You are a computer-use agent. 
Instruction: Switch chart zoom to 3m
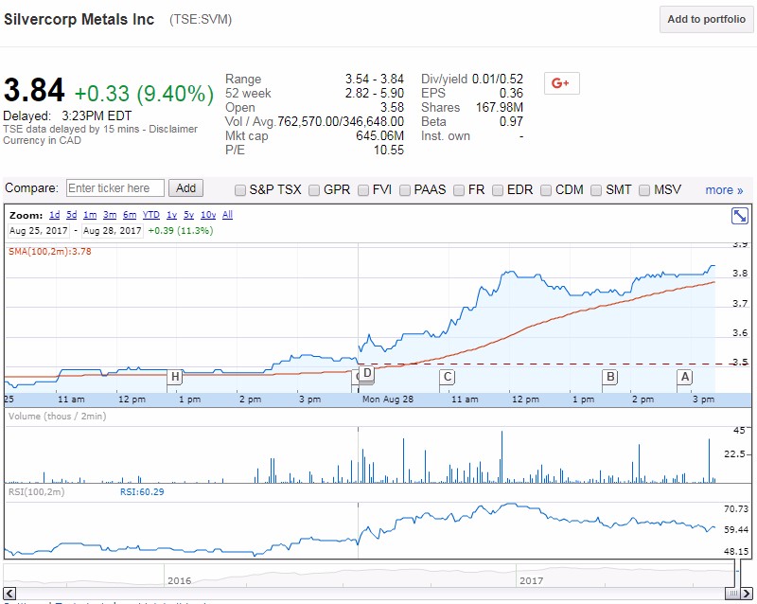tap(110, 215)
